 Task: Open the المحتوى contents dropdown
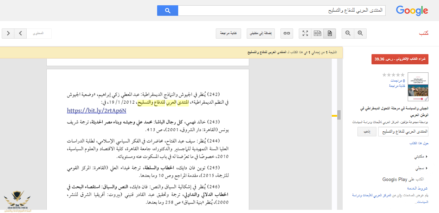(x=39, y=33)
